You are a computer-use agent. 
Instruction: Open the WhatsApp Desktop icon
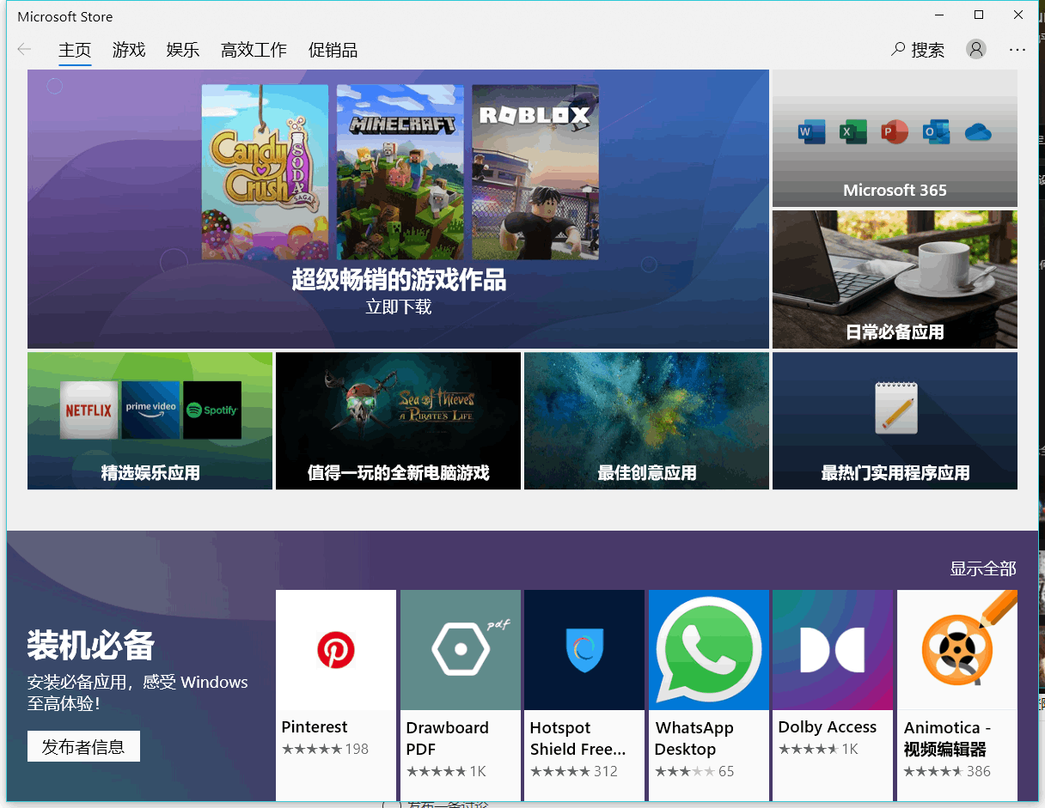[x=709, y=650]
